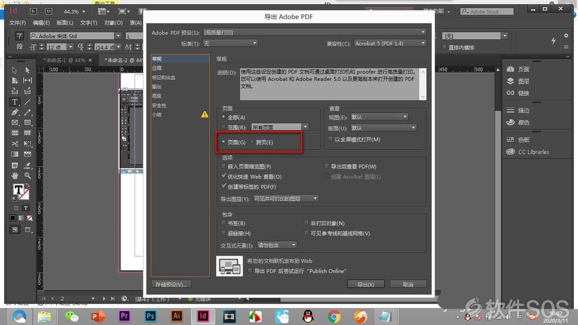Open the Layout (U) dropdown
The image size is (578, 325).
(383, 128)
